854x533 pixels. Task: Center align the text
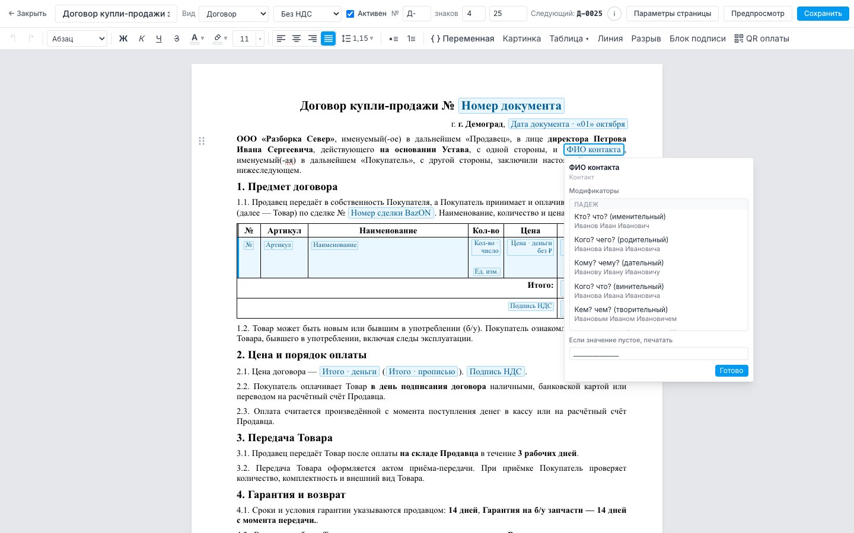[297, 38]
